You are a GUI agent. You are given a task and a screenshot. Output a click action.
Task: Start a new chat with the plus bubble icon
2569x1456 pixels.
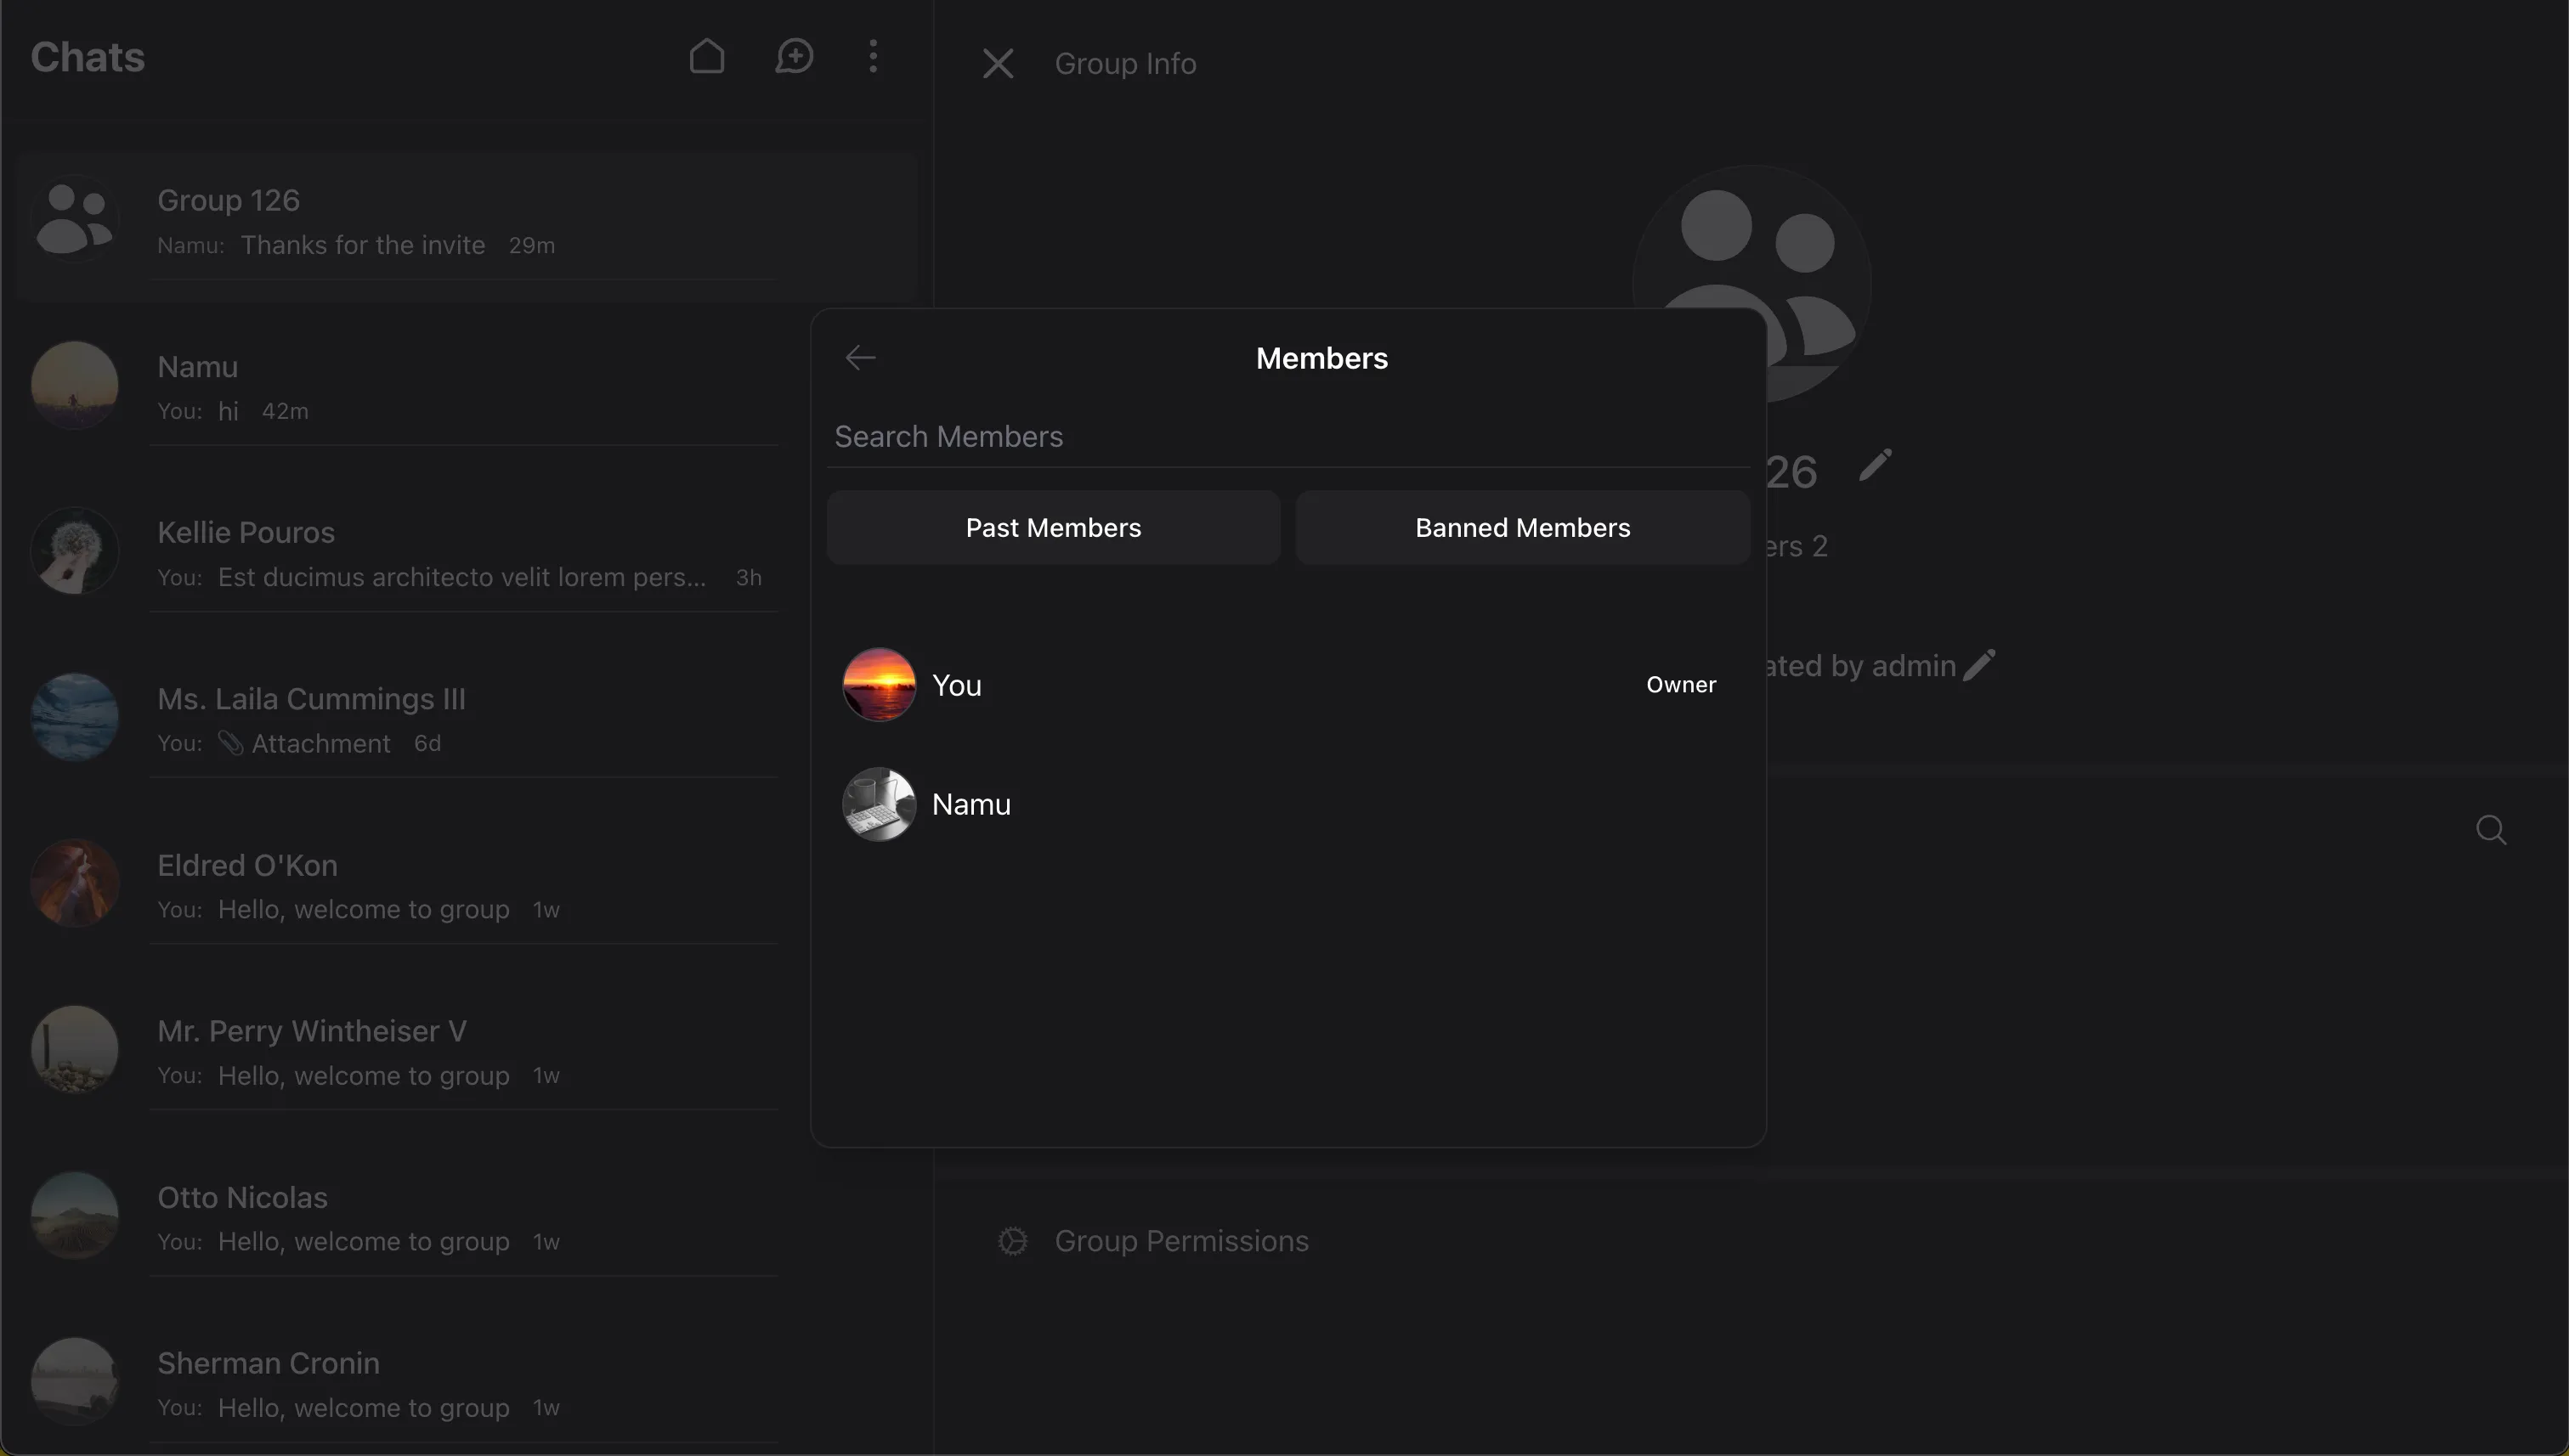pyautogui.click(x=795, y=56)
